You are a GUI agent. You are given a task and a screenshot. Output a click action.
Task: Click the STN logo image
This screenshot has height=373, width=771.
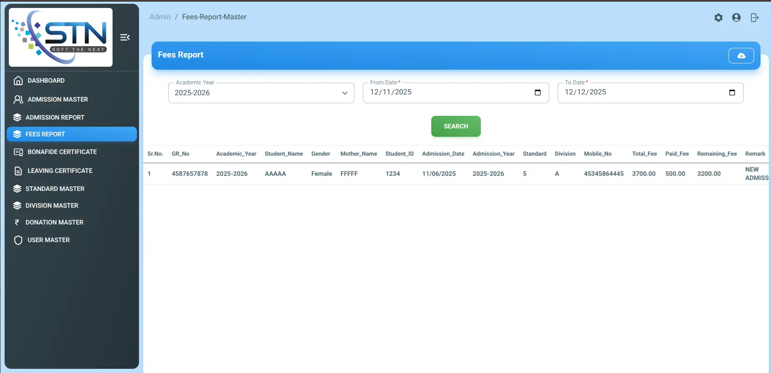click(x=60, y=37)
